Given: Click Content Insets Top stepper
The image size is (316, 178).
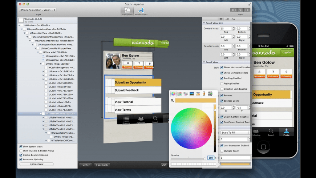Looking at the screenshot, I should (x=233, y=28).
